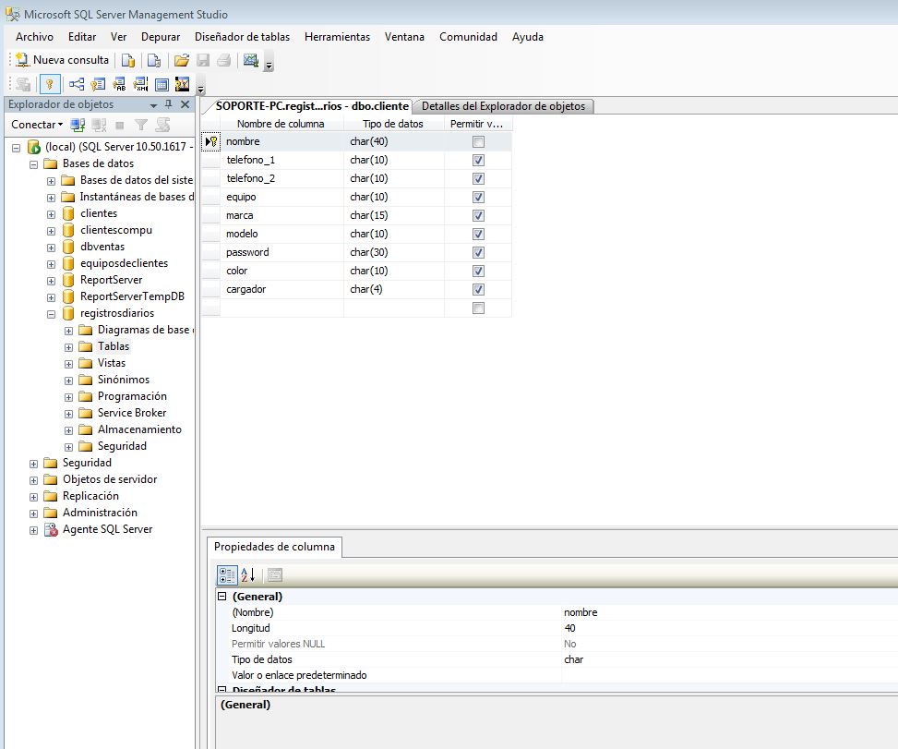The image size is (898, 749).
Task: Toggle allow nulls checkbox for nombre
Action: pos(478,141)
